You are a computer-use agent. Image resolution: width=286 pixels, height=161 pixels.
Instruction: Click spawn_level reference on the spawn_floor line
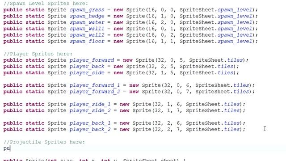tap(236, 41)
